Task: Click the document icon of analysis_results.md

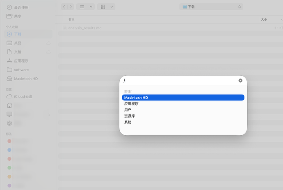Action: coord(65,28)
